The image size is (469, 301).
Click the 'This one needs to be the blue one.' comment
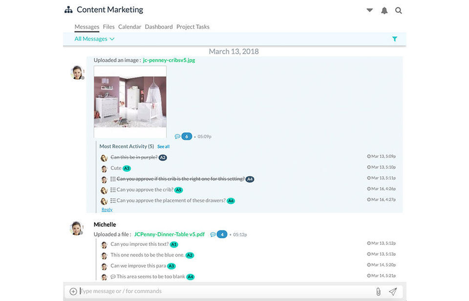click(148, 255)
